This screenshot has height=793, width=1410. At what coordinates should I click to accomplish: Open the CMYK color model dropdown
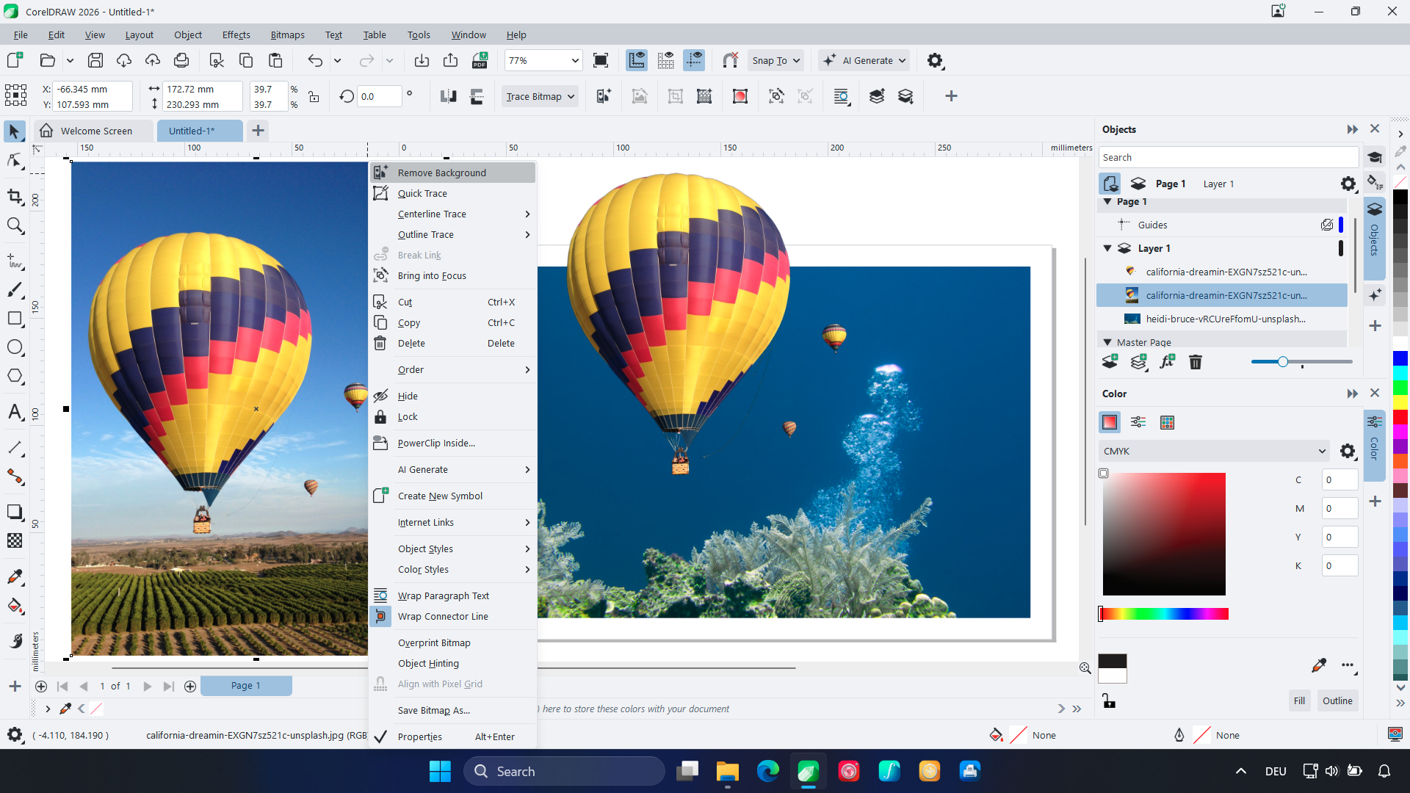click(x=1321, y=451)
